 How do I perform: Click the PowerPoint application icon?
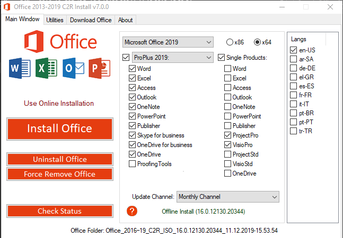tap(100, 68)
